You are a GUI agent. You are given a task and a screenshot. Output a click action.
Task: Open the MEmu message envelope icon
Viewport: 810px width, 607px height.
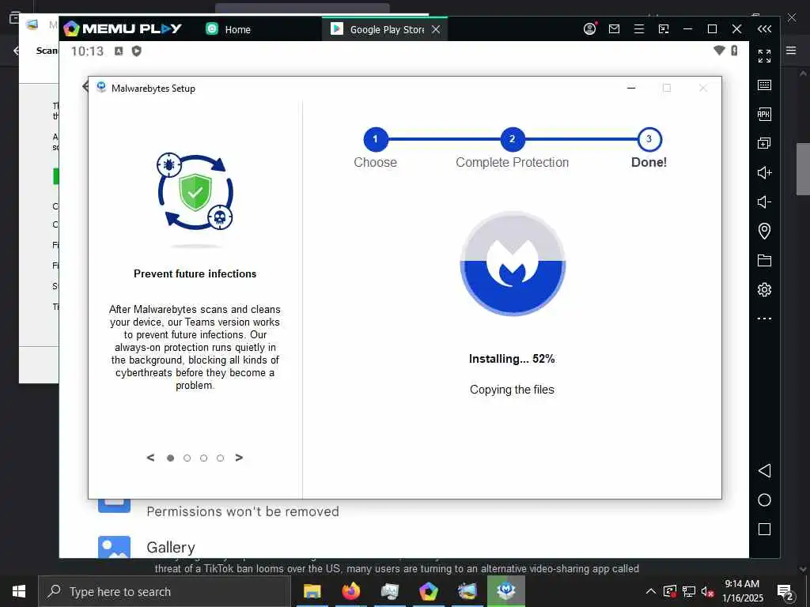tap(614, 29)
